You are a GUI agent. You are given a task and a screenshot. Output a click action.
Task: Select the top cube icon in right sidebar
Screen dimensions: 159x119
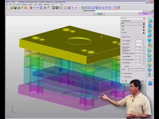[150, 20]
